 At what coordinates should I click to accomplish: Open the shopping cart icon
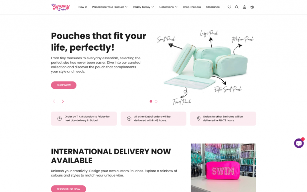(x=252, y=7)
